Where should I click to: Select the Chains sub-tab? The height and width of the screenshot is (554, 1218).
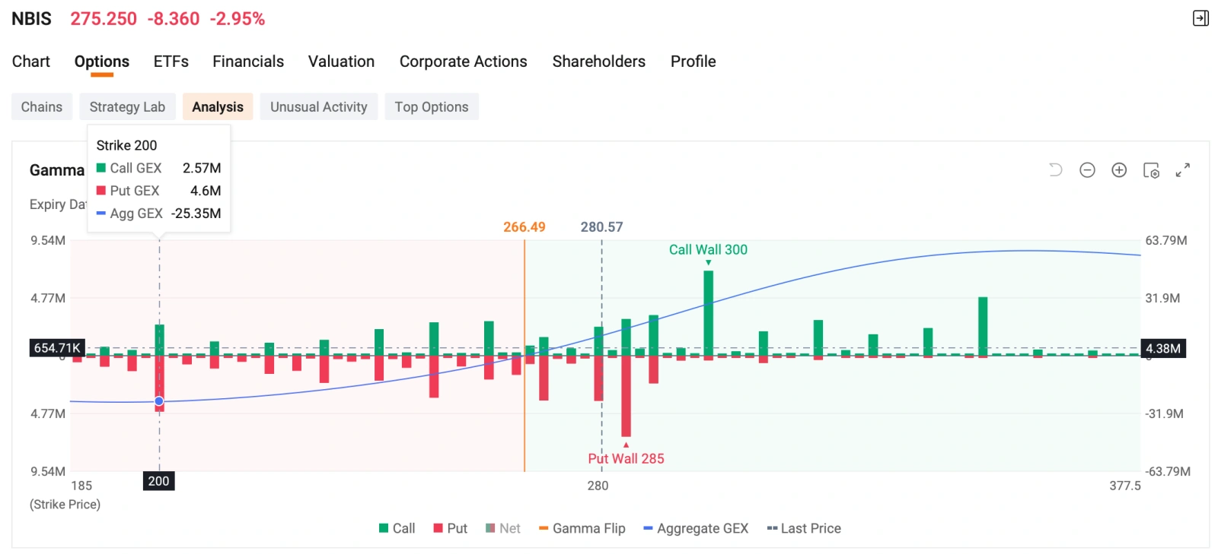tap(42, 107)
